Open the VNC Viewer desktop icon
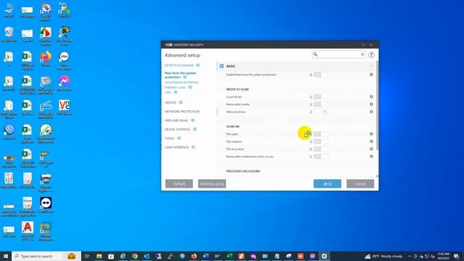The height and width of the screenshot is (261, 464). click(65, 107)
